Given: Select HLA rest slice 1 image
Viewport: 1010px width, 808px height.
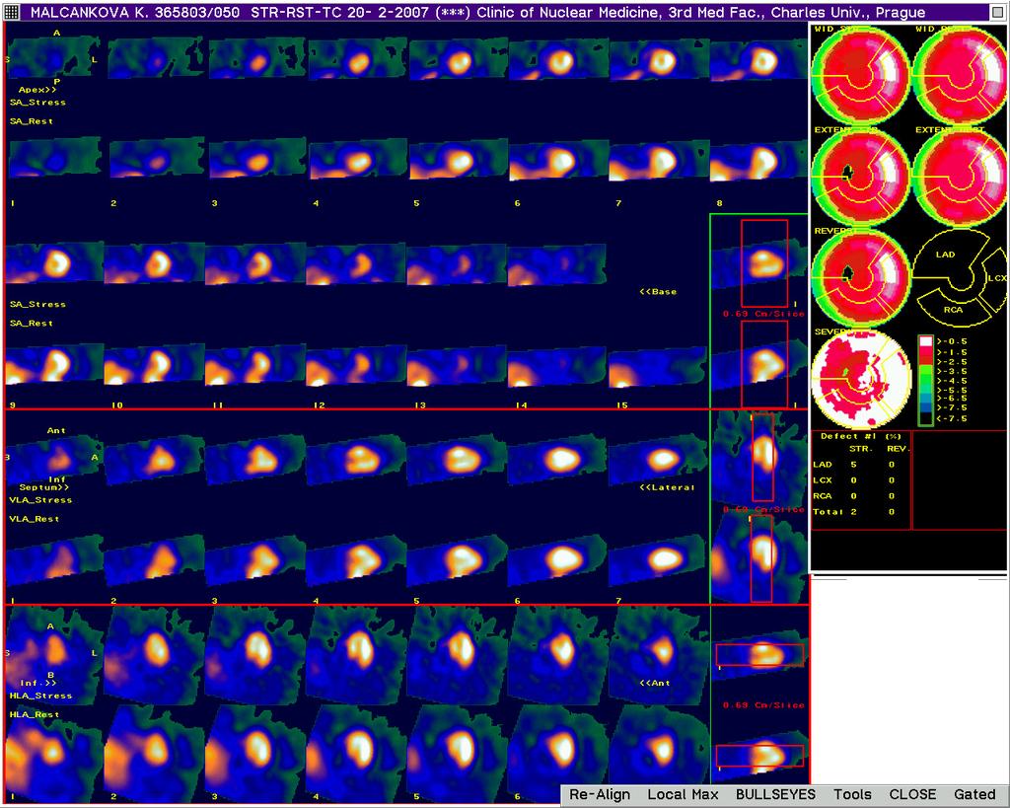Looking at the screenshot, I should coord(54,754).
